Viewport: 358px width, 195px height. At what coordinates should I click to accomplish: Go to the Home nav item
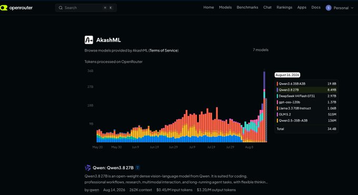pyautogui.click(x=208, y=7)
